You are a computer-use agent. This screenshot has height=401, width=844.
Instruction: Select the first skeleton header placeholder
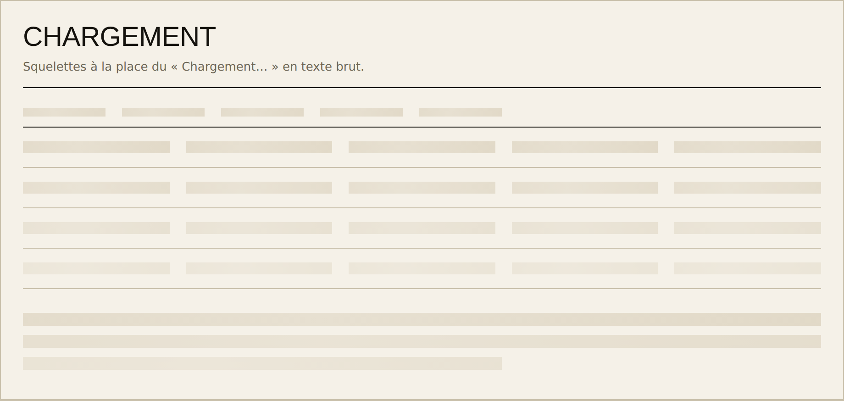click(64, 112)
